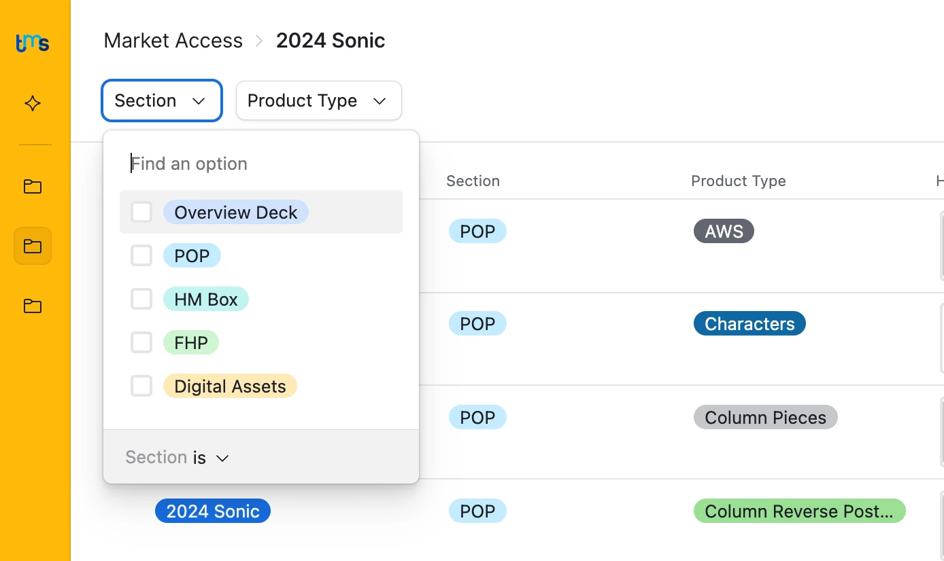Viewport: 944px width, 561px height.
Task: Open the first folder icon in sidebar
Action: 33,187
